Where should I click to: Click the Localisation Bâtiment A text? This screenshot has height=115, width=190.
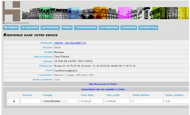tap(74, 75)
